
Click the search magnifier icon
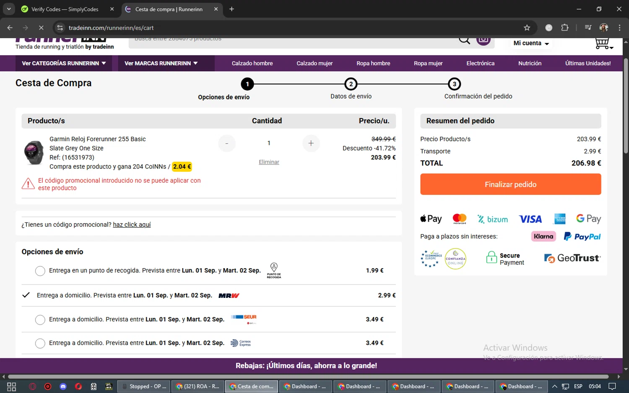click(x=464, y=40)
